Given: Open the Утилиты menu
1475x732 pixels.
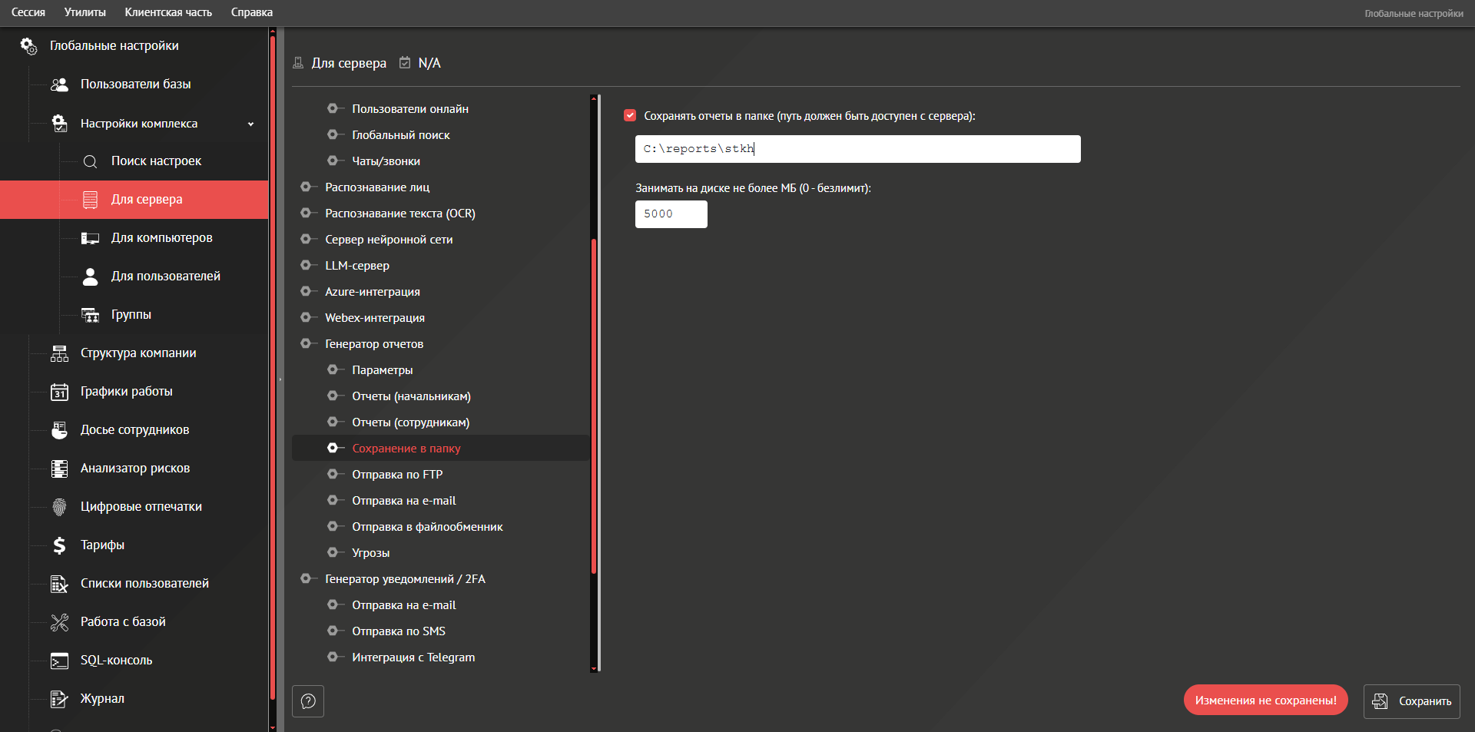Looking at the screenshot, I should [x=85, y=12].
